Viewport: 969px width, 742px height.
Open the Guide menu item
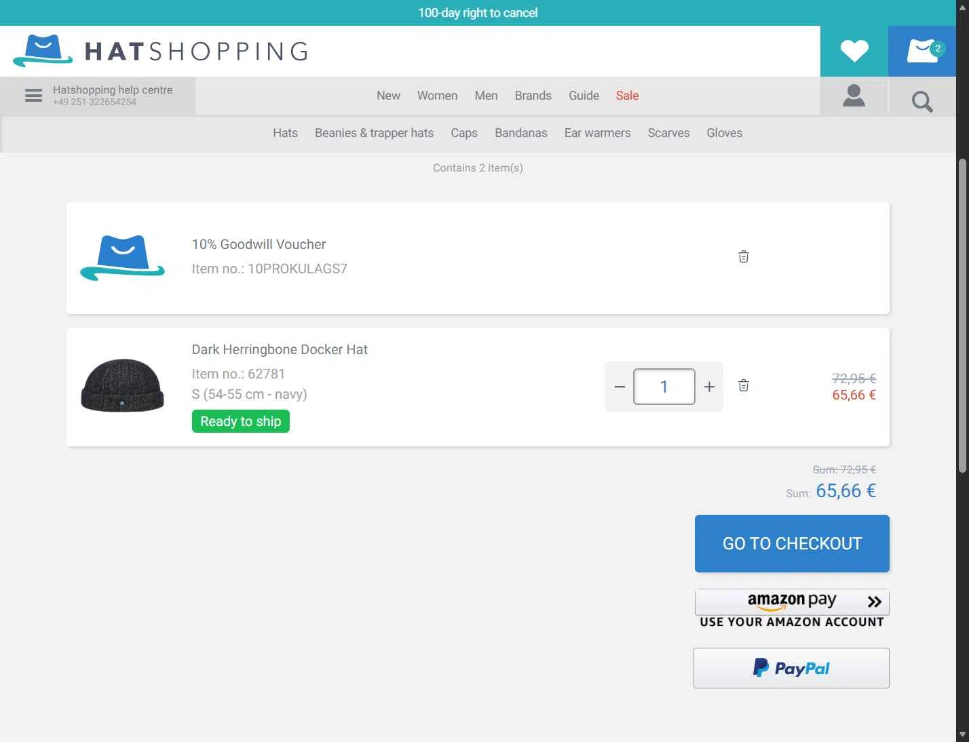(584, 96)
